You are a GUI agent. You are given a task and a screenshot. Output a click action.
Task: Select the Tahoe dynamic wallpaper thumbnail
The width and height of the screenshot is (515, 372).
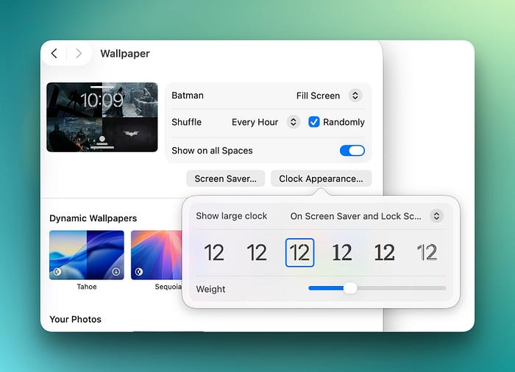click(x=87, y=255)
